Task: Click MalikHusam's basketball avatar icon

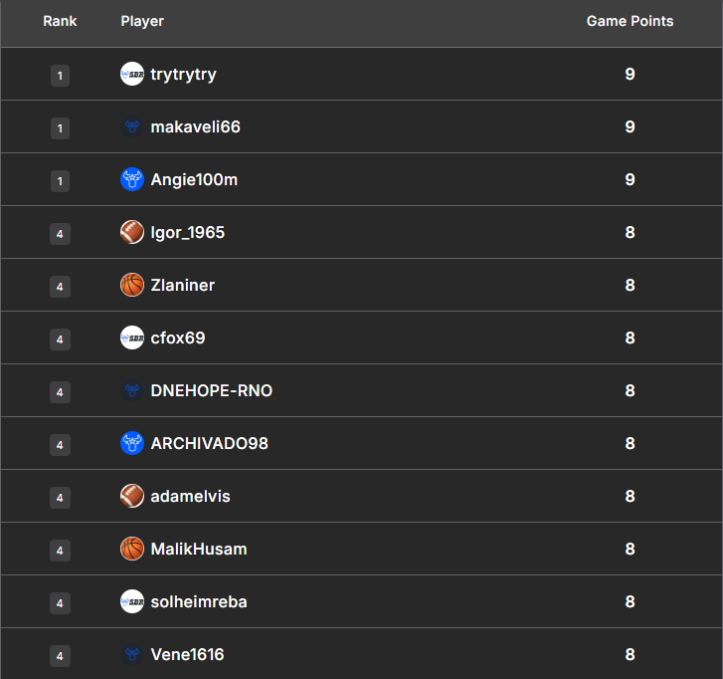Action: (132, 550)
